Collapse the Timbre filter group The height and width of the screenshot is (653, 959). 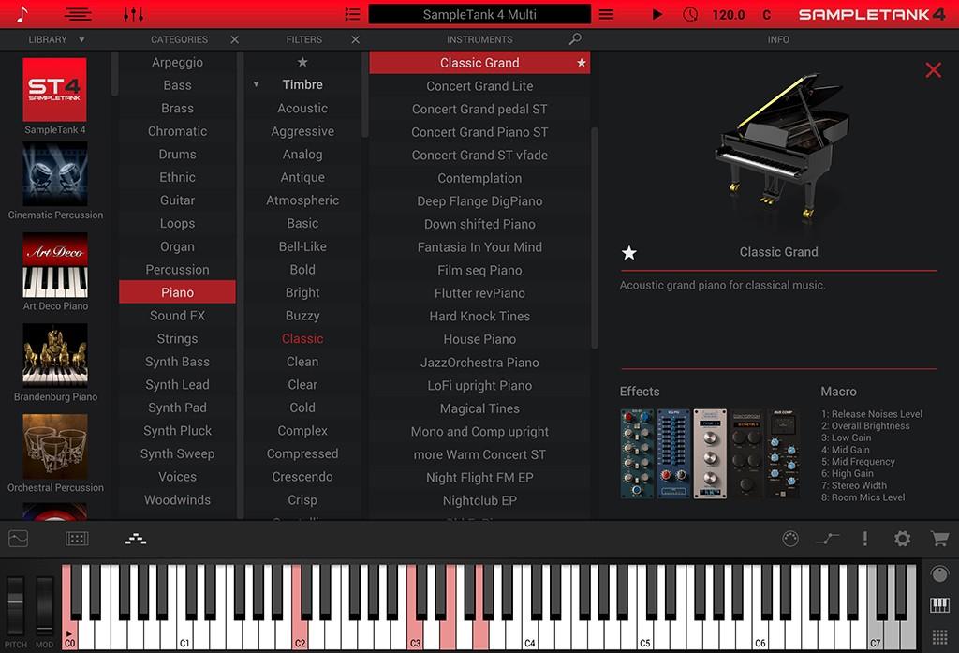(256, 84)
